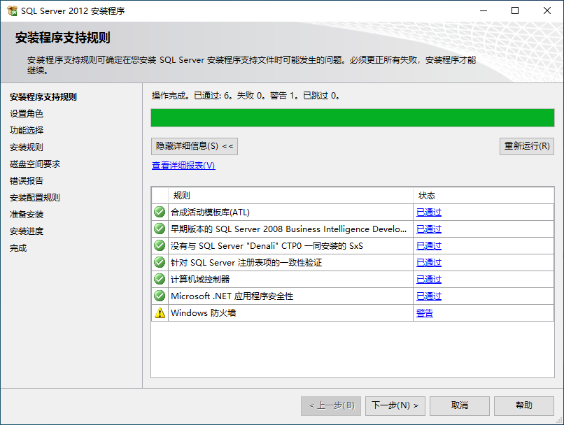
Task: Select 磁盘空间要求 step in sidebar
Action: (x=35, y=164)
